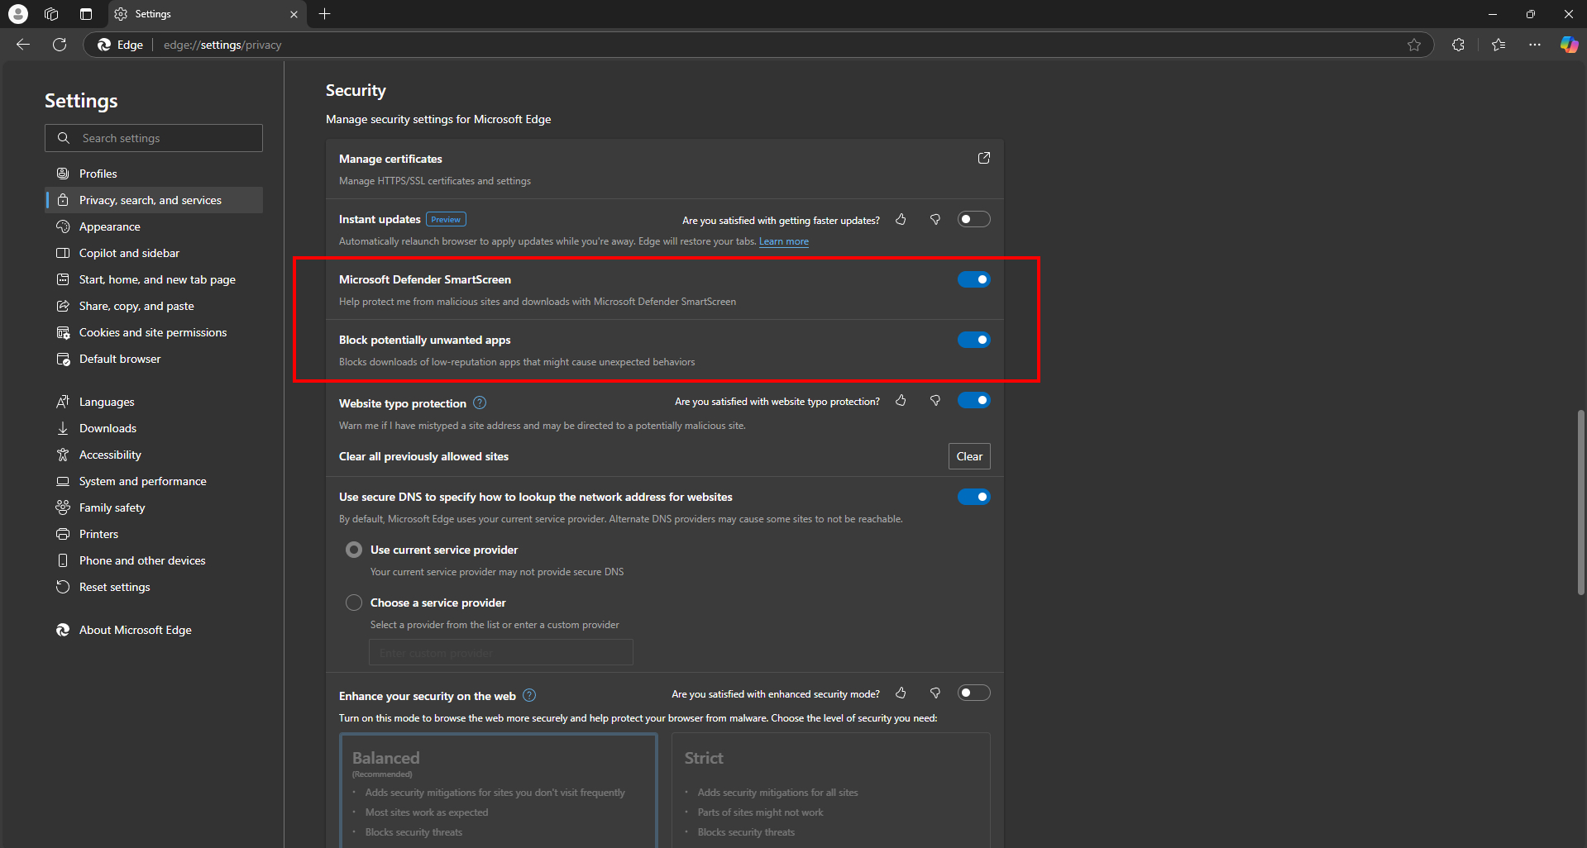This screenshot has height=848, width=1587.
Task: Focus the Search settings box
Action: tap(154, 138)
